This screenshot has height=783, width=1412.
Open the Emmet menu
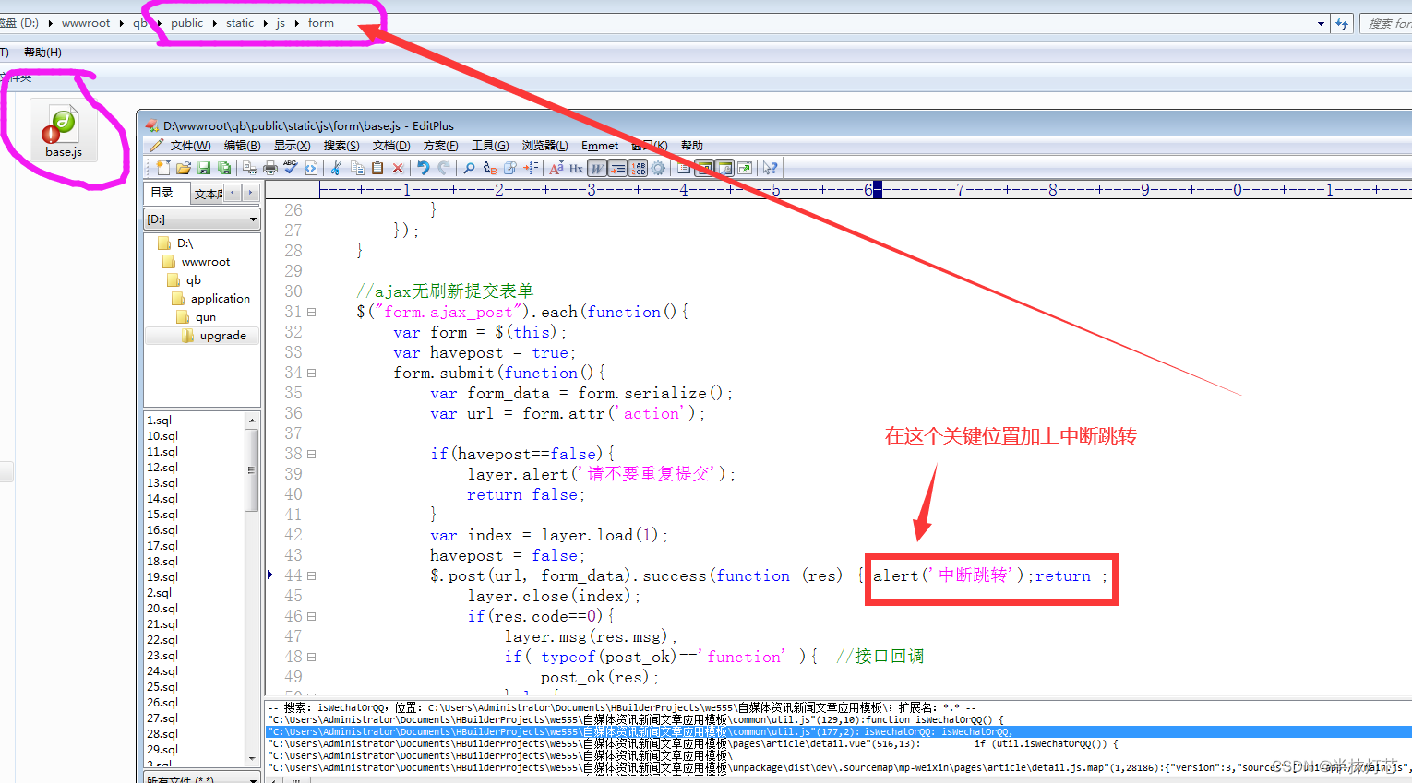599,145
